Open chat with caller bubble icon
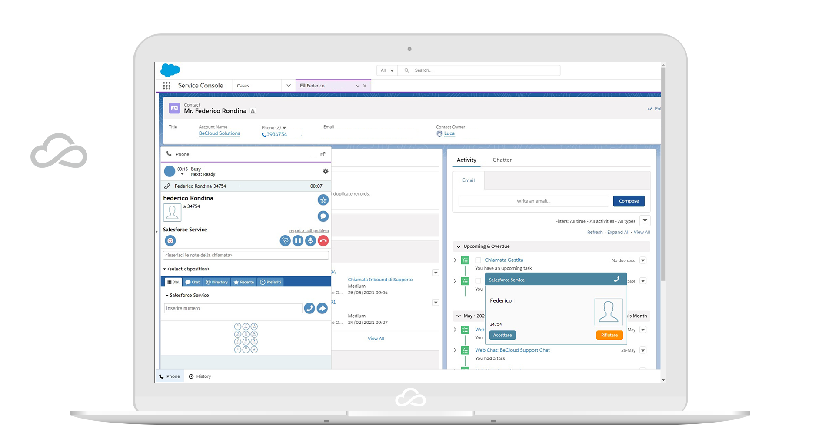835x446 pixels. [x=323, y=216]
